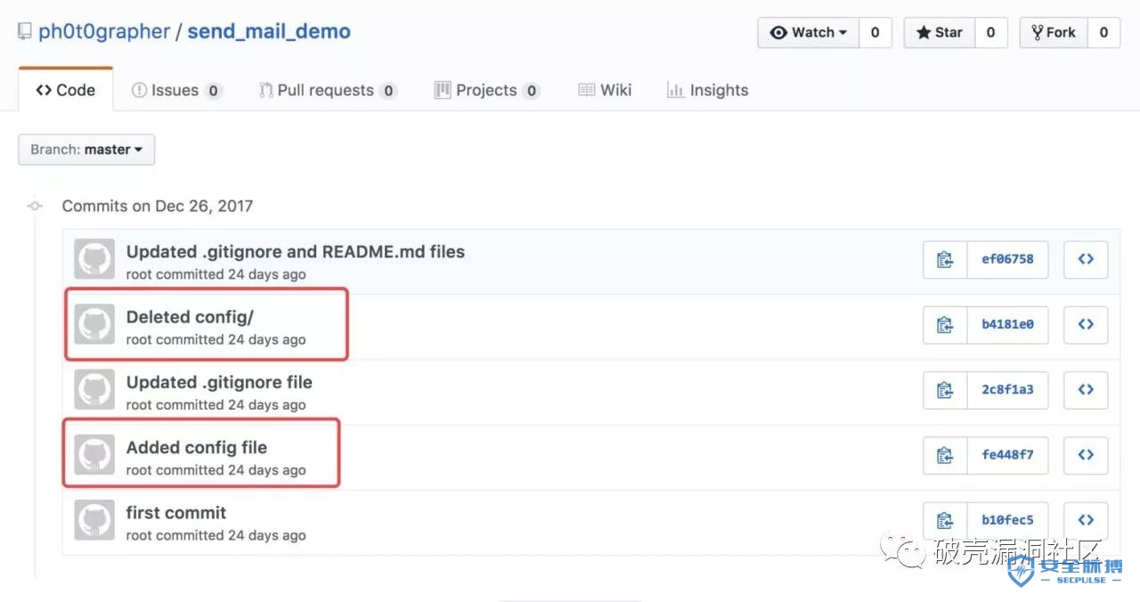1140x602 pixels.
Task: Click avatar beside 'Updated .gitignore and README.md files'
Action: (94, 259)
